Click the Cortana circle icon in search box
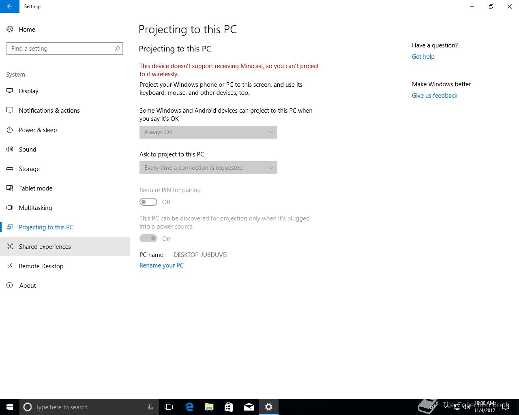The height and width of the screenshot is (415, 519). click(28, 407)
